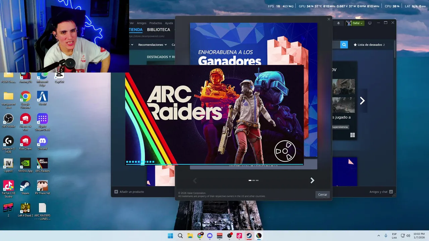Select the first page indicator dot
The image size is (429, 241).
pos(250,180)
